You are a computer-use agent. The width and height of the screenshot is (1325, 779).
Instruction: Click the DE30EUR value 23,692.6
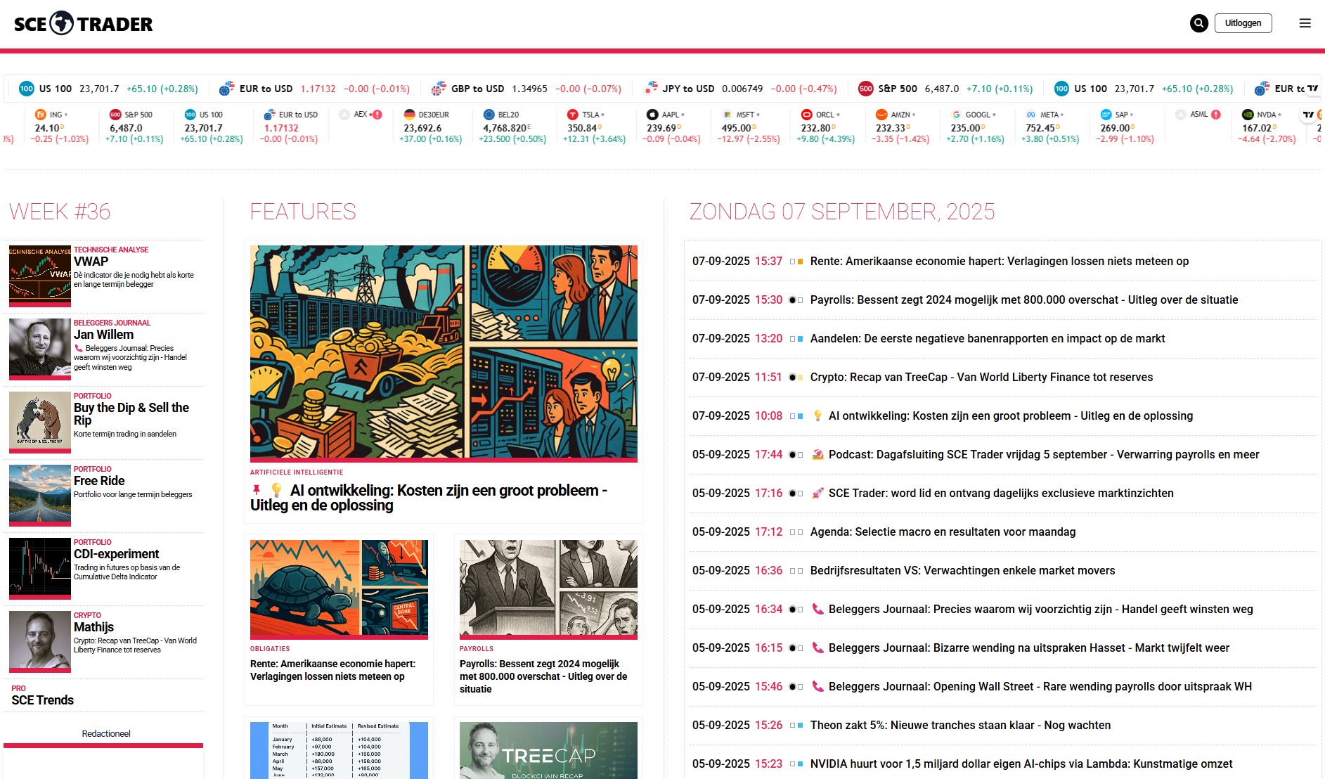click(x=422, y=128)
